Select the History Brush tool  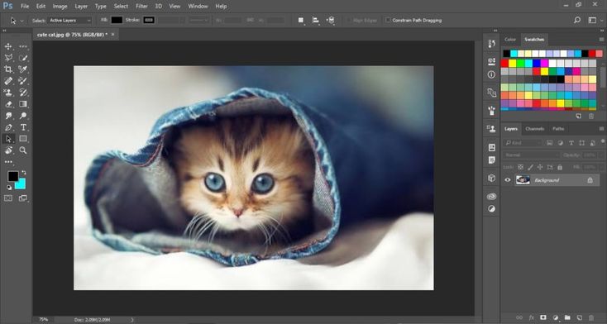[x=23, y=93]
